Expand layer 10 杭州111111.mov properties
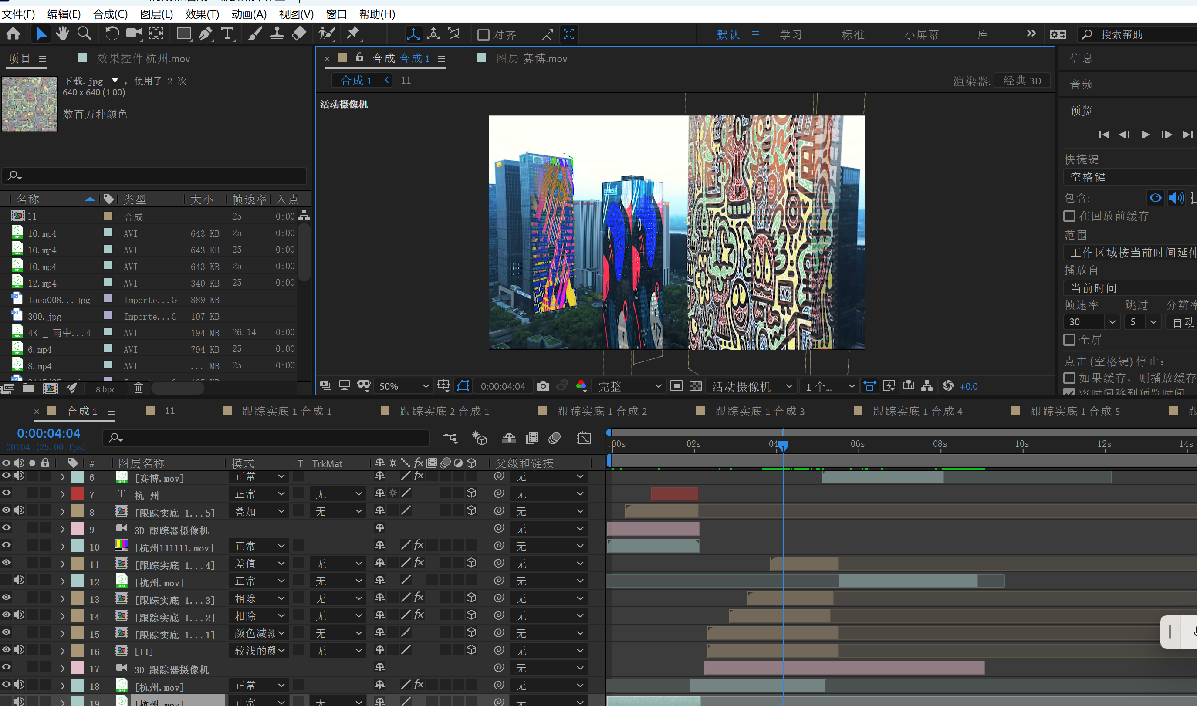Viewport: 1197px width, 706px height. pos(63,547)
